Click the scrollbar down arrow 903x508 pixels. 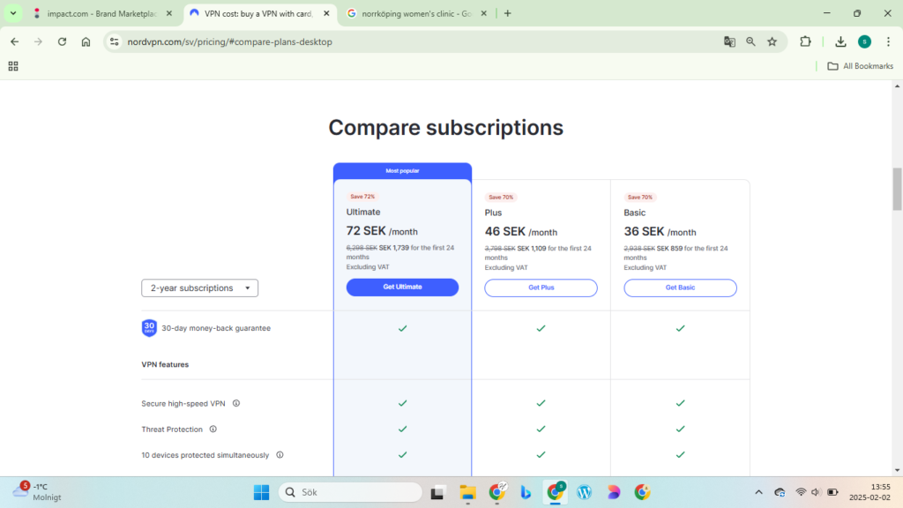click(897, 471)
